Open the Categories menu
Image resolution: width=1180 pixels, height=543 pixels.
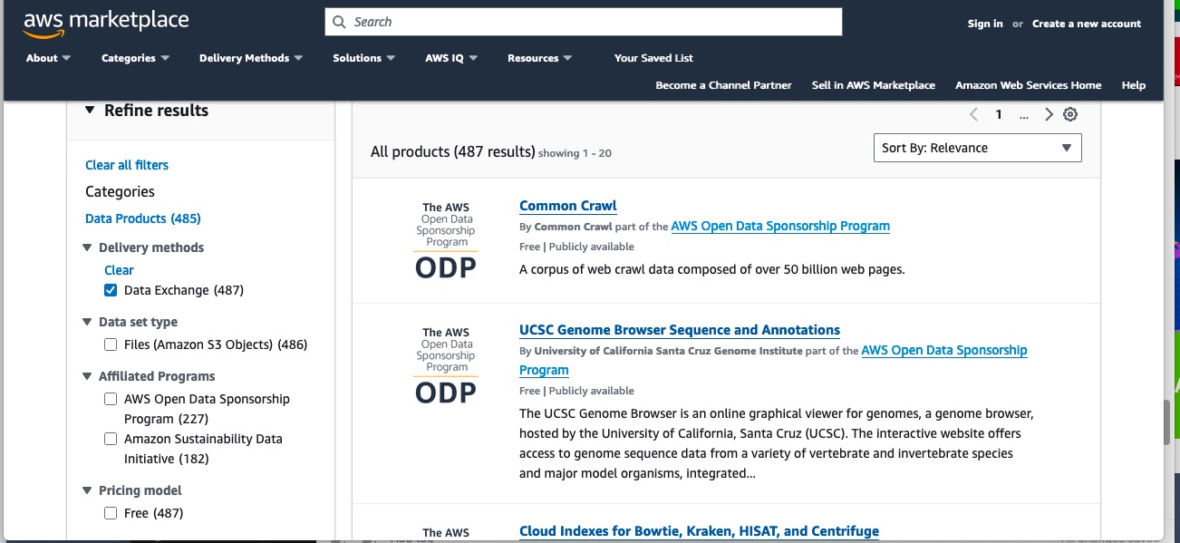tap(134, 57)
